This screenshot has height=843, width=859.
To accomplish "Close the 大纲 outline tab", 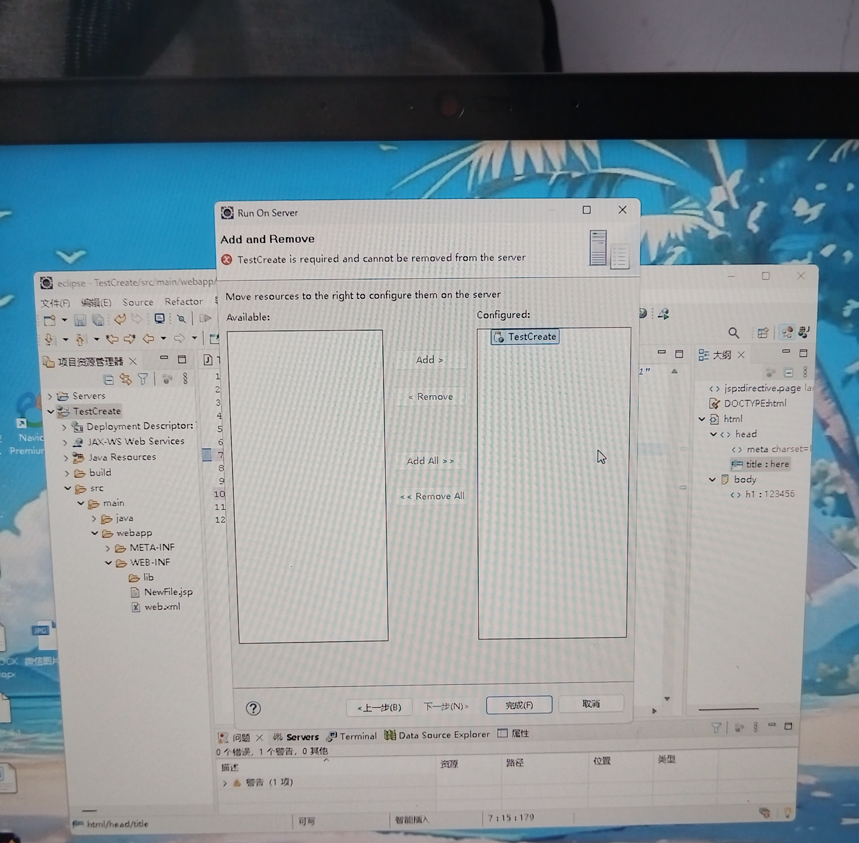I will pos(741,355).
